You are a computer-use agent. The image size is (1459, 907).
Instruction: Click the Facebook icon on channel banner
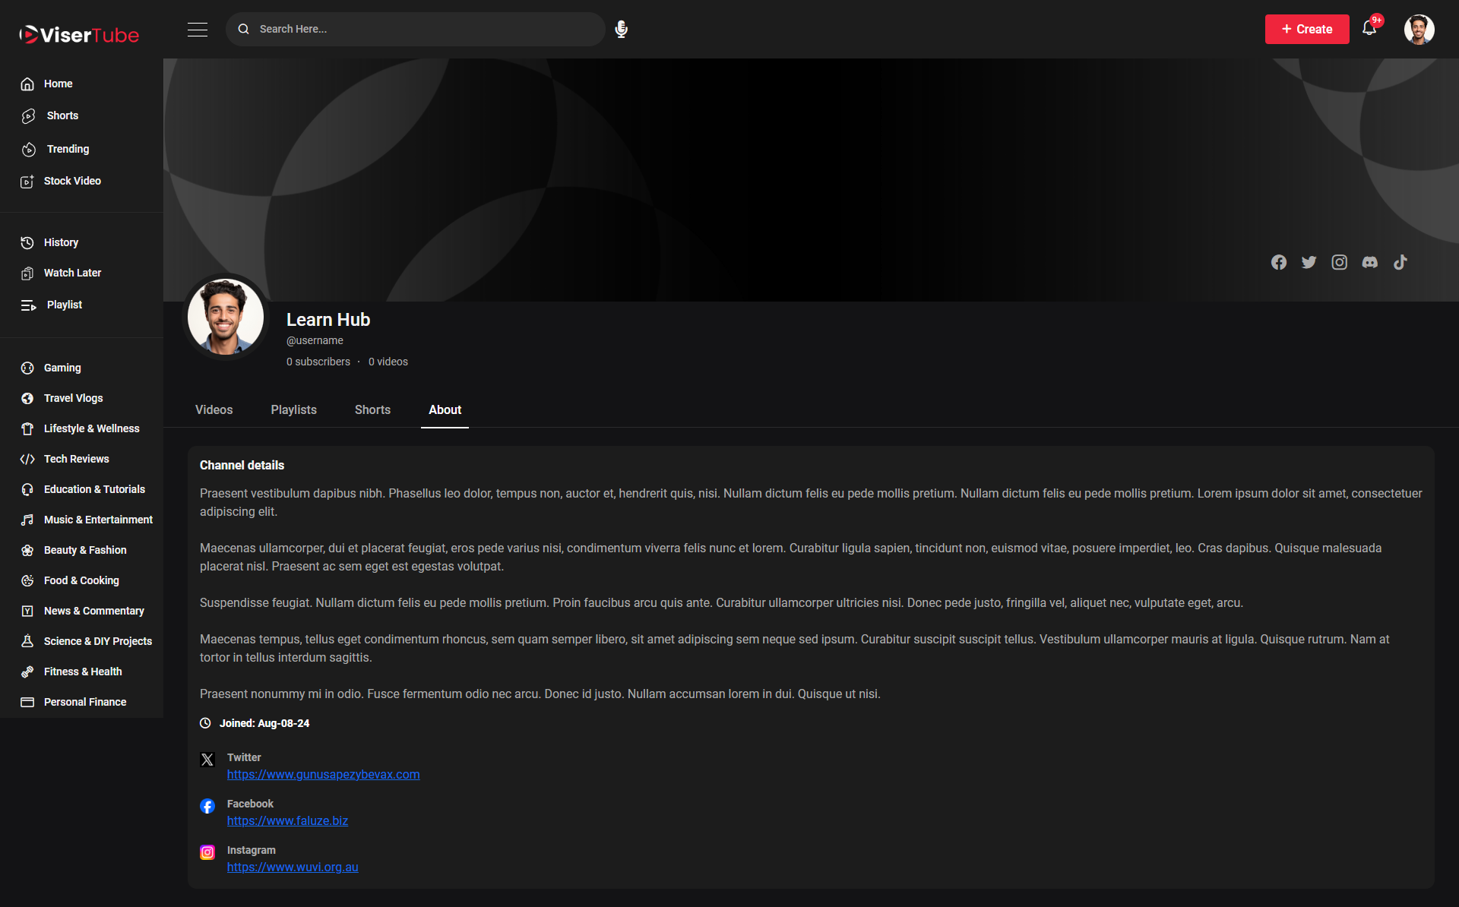click(1279, 262)
